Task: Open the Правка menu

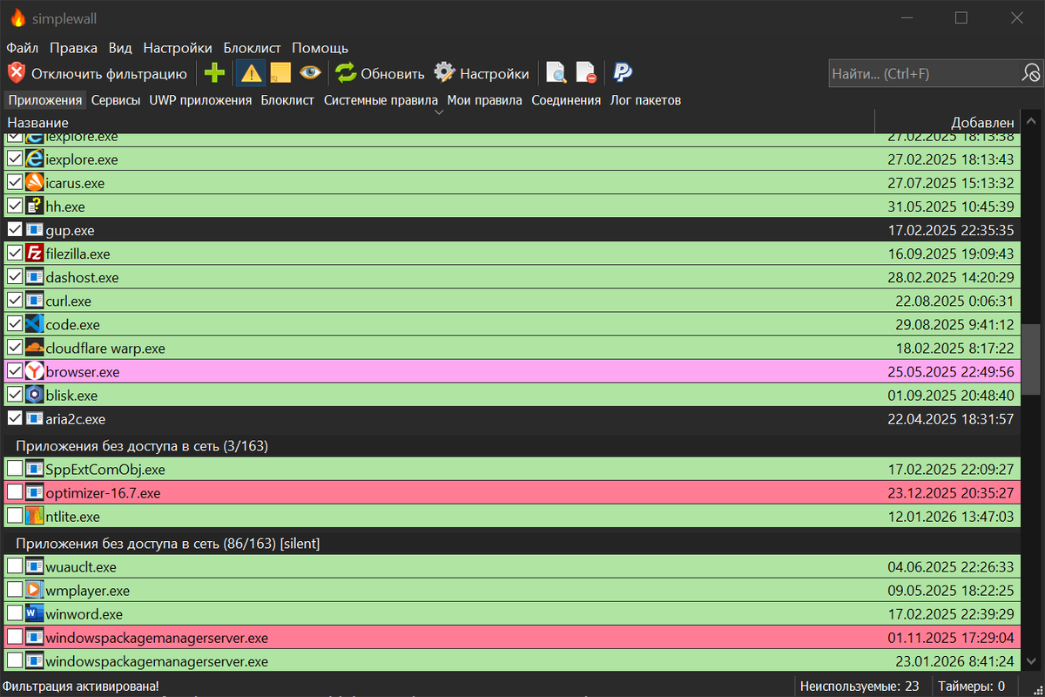Action: click(73, 48)
